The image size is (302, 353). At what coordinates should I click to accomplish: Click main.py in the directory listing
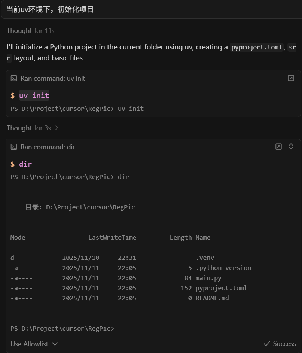click(208, 278)
